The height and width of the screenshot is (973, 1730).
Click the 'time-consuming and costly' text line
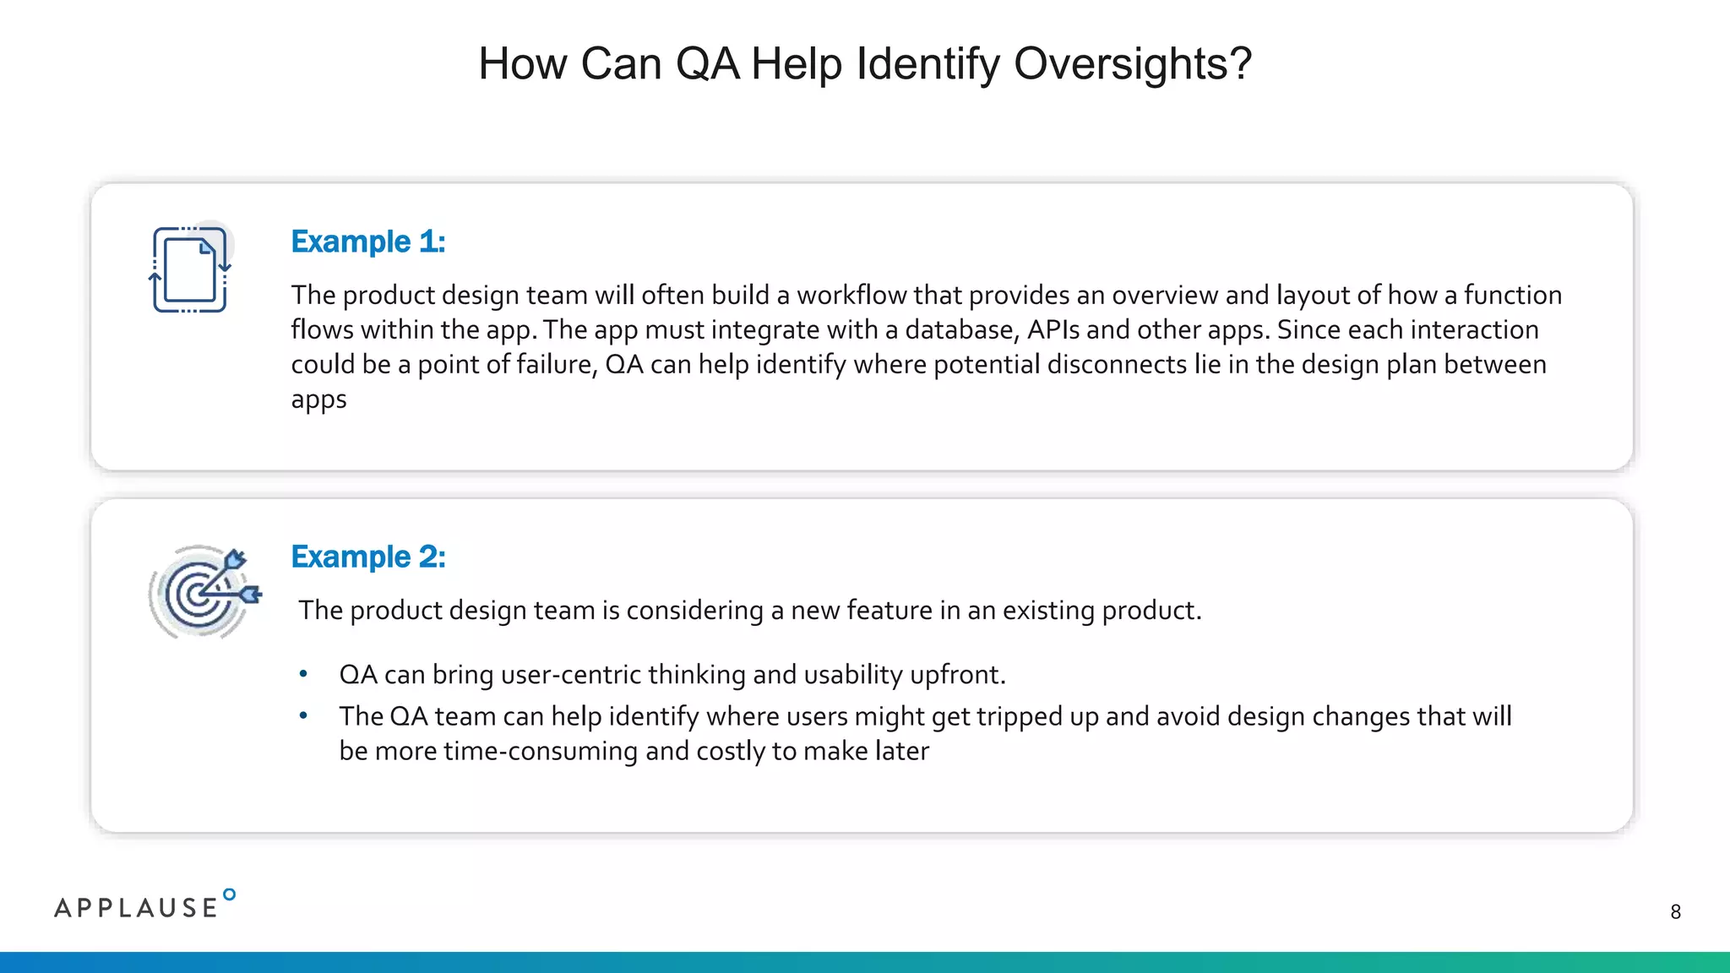[634, 751]
